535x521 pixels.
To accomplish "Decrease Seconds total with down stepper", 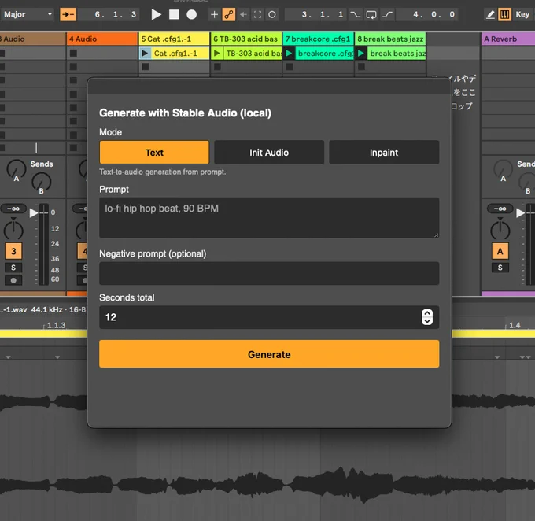I will tap(427, 321).
